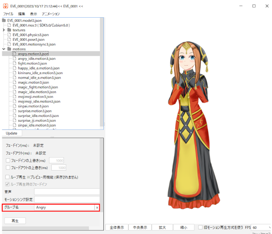This screenshot has height=234, width=272.
Task: Click the 縮小 zoom-out button
Action: click(184, 227)
